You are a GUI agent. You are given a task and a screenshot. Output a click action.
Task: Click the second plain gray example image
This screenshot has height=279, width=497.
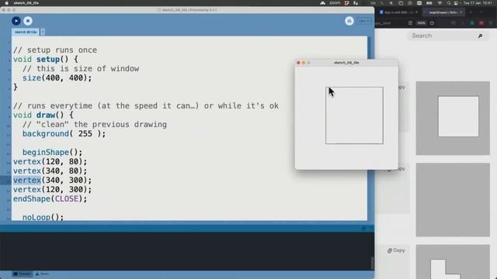coord(453,200)
